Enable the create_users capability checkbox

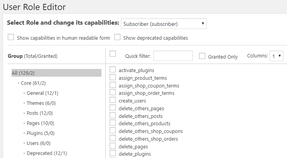(x=113, y=100)
